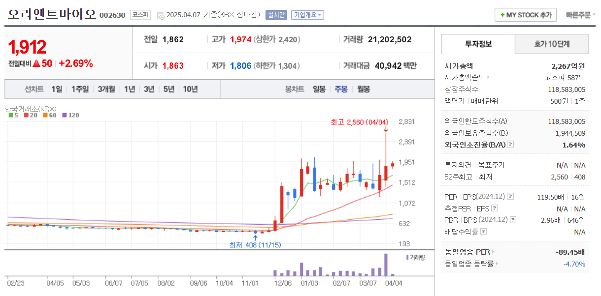
Task: Click the help icon next to 외국인소진율(B/A)
Action: click(510, 145)
